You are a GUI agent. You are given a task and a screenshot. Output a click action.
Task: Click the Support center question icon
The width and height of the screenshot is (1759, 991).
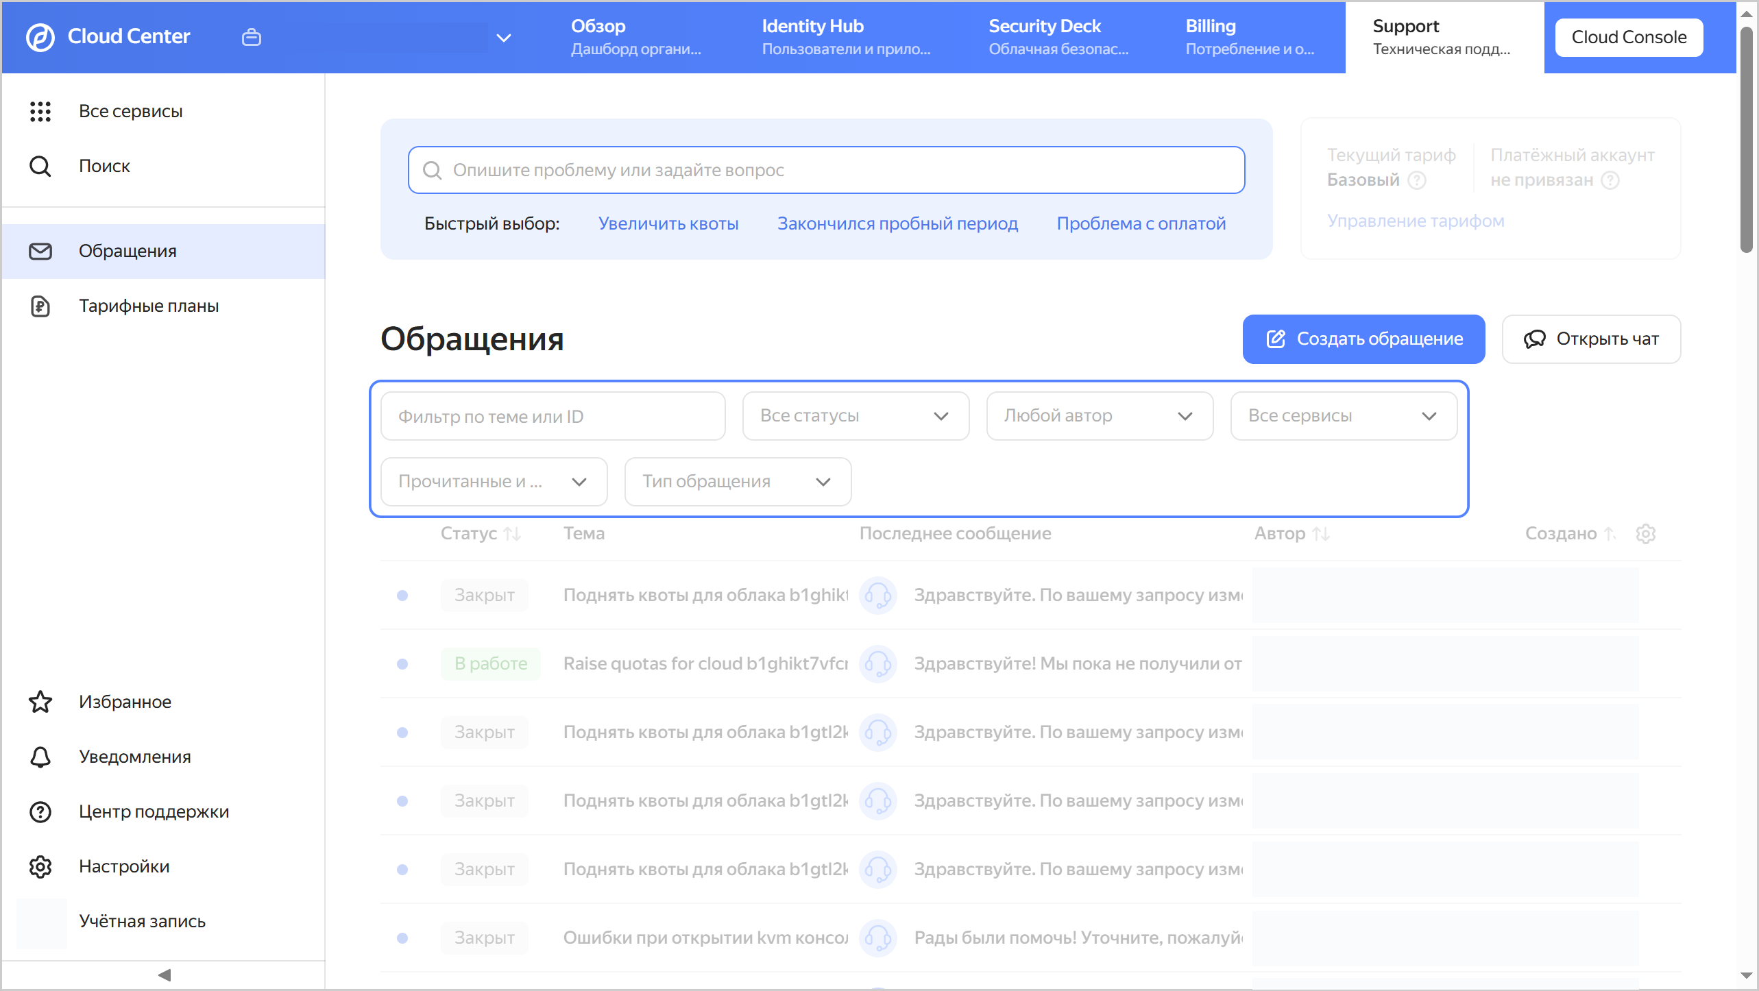(x=40, y=811)
